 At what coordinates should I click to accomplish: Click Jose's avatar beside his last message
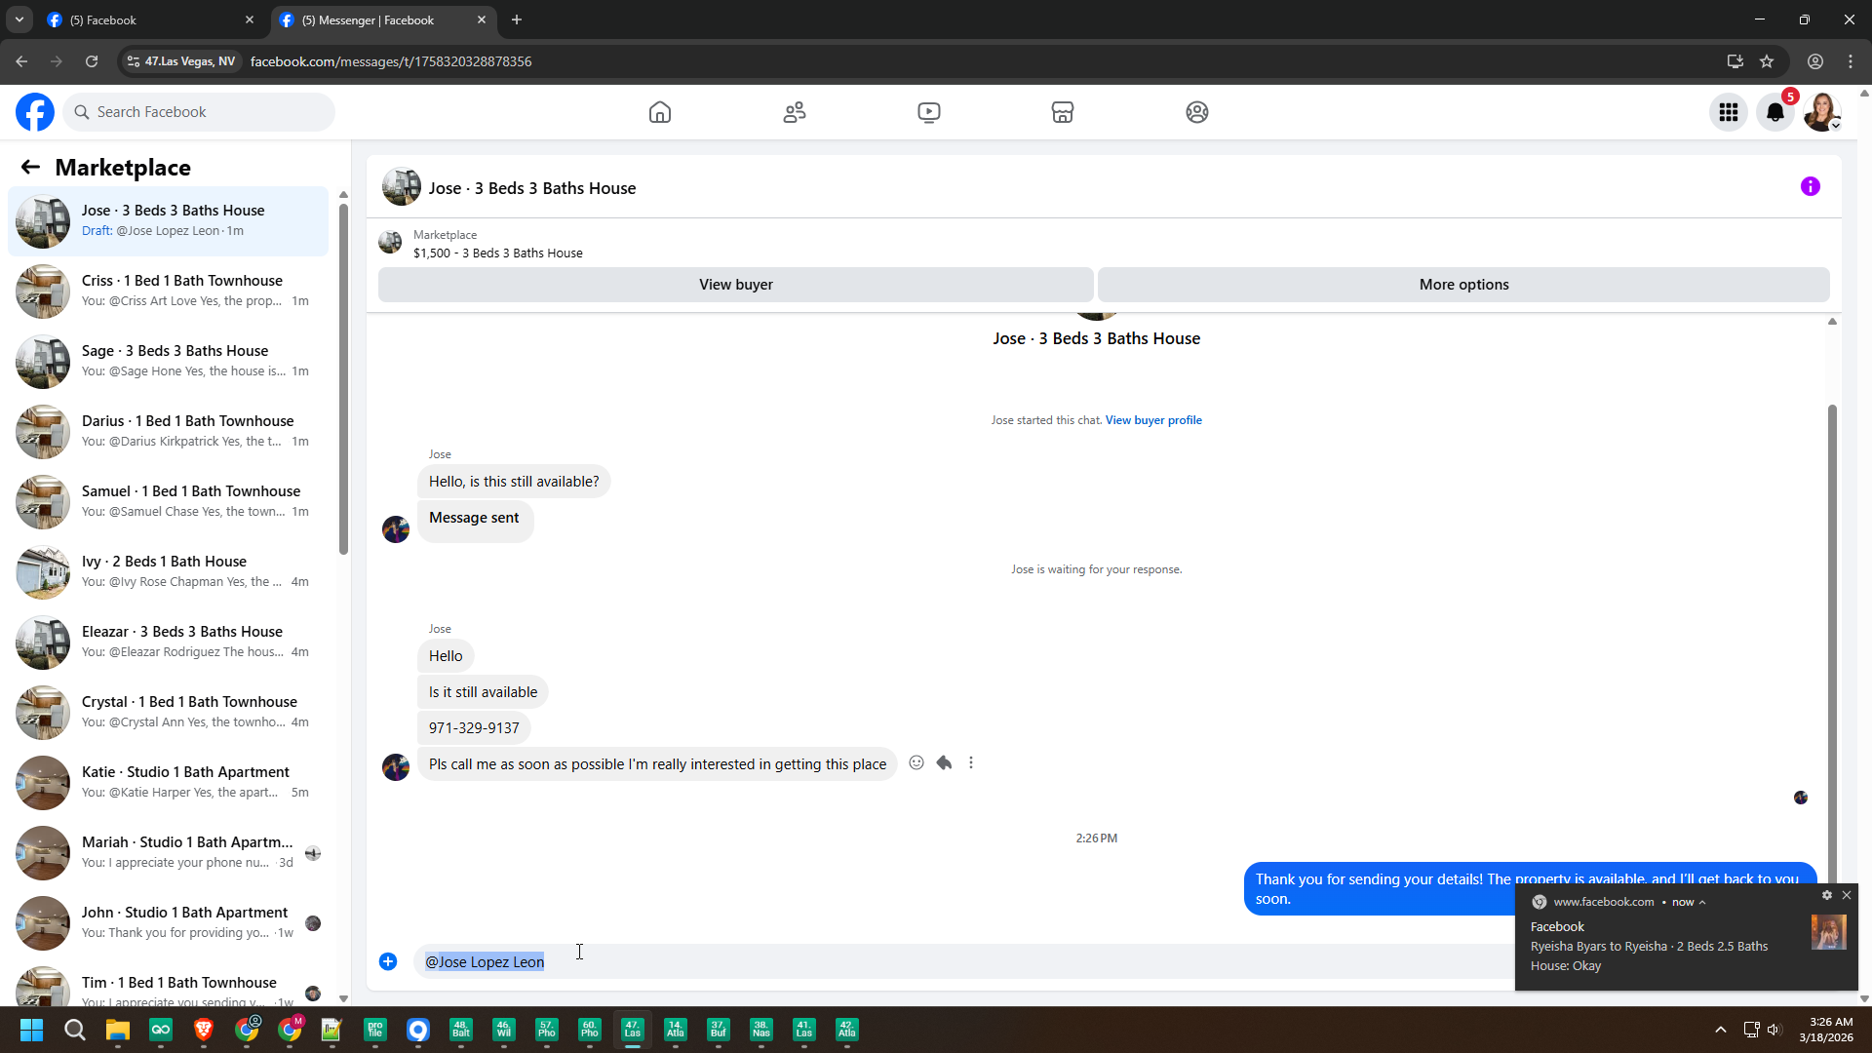pyautogui.click(x=396, y=767)
